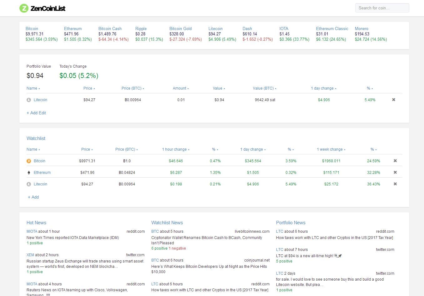Sort portfolio table by Name

coord(33,88)
